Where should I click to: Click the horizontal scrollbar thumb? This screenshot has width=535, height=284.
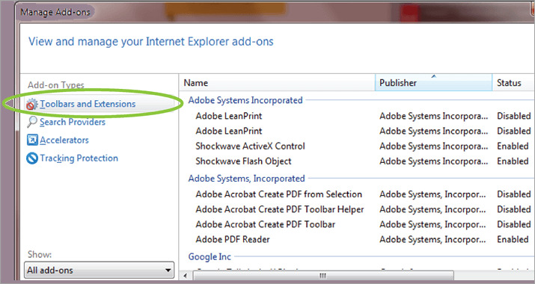323,276
